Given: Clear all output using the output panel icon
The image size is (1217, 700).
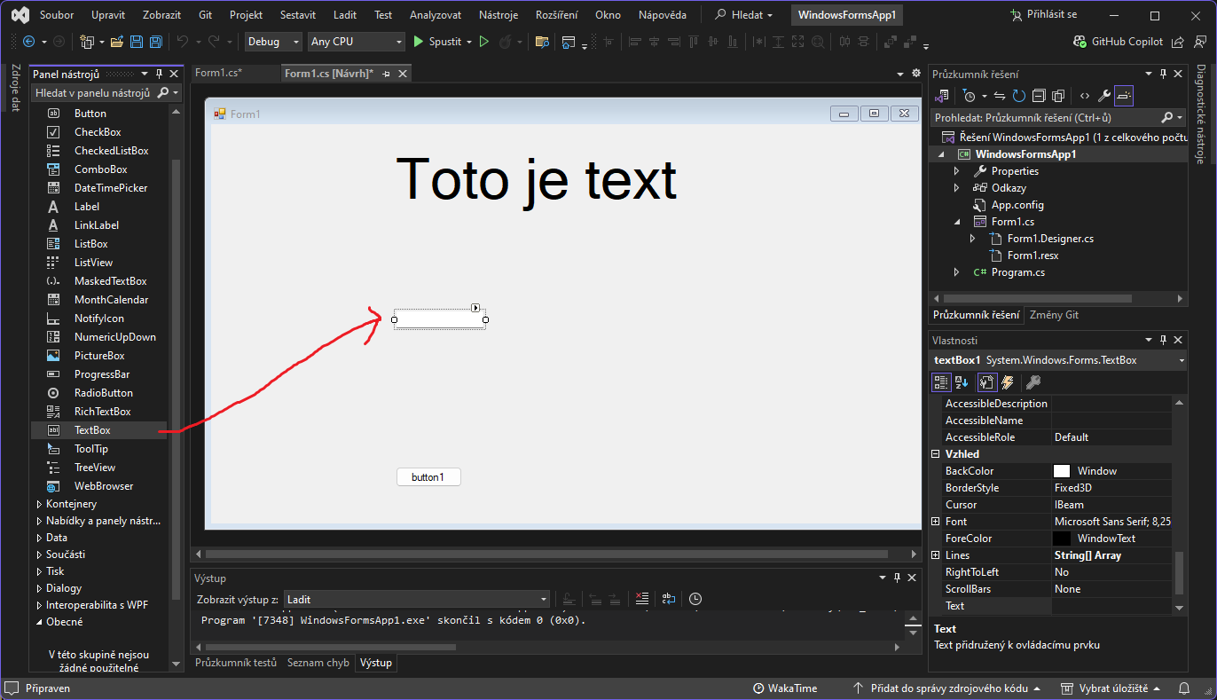Looking at the screenshot, I should coord(642,599).
